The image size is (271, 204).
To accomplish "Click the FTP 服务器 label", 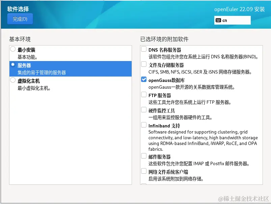I will pyautogui.click(x=160, y=95).
